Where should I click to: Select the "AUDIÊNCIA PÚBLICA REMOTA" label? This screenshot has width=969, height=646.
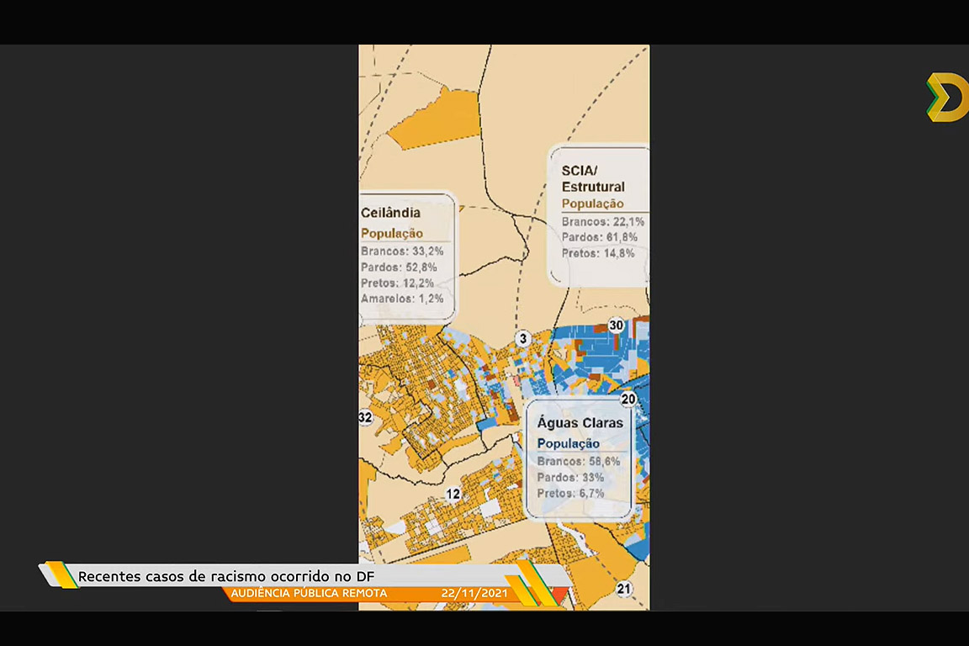click(x=310, y=594)
